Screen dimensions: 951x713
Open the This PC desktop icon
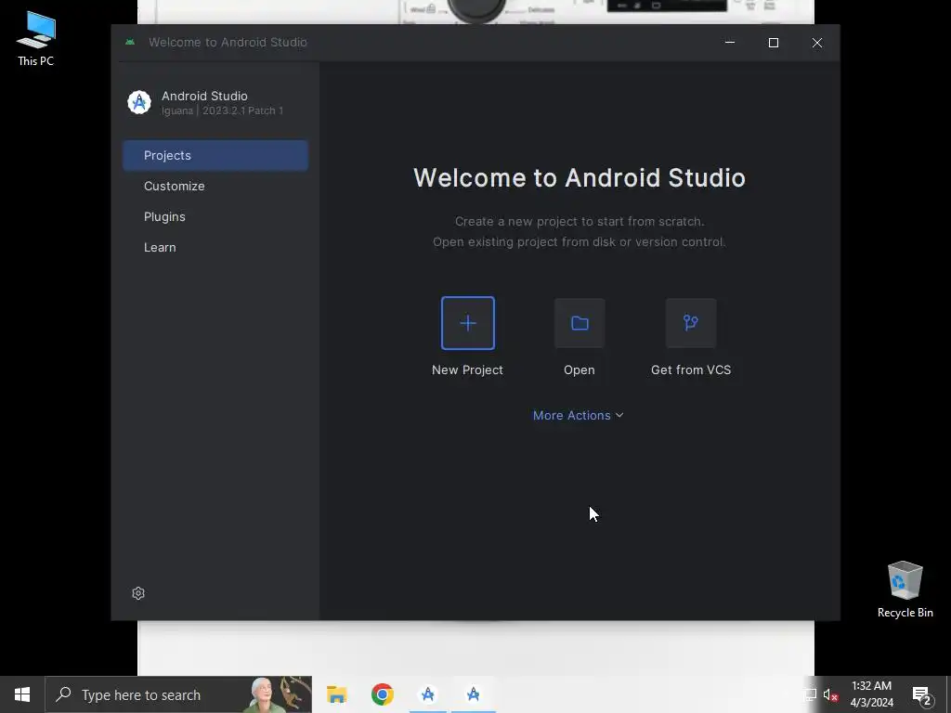(x=36, y=39)
